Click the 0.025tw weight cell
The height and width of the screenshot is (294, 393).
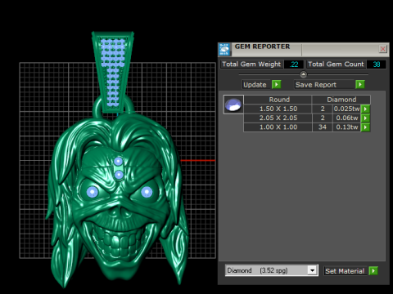click(346, 109)
